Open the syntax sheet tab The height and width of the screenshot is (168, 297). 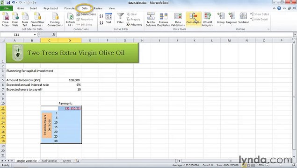click(x=66, y=161)
